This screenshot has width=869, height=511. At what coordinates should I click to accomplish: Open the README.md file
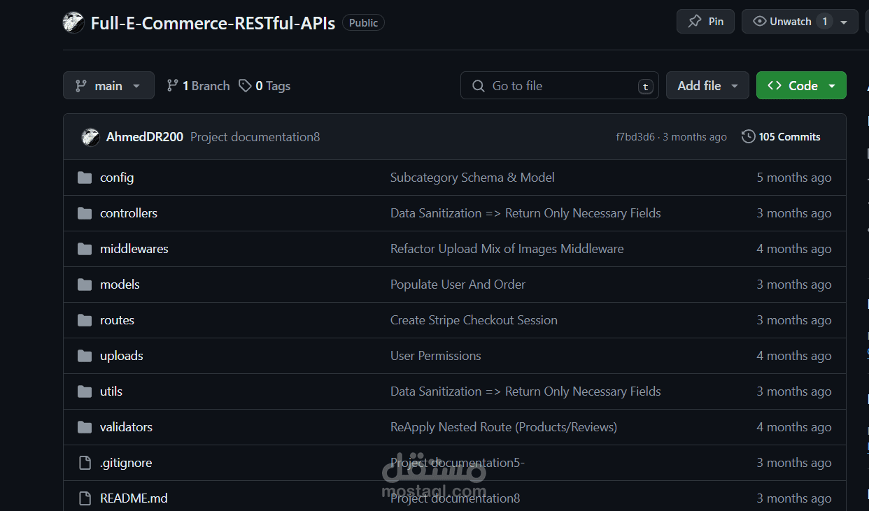134,498
